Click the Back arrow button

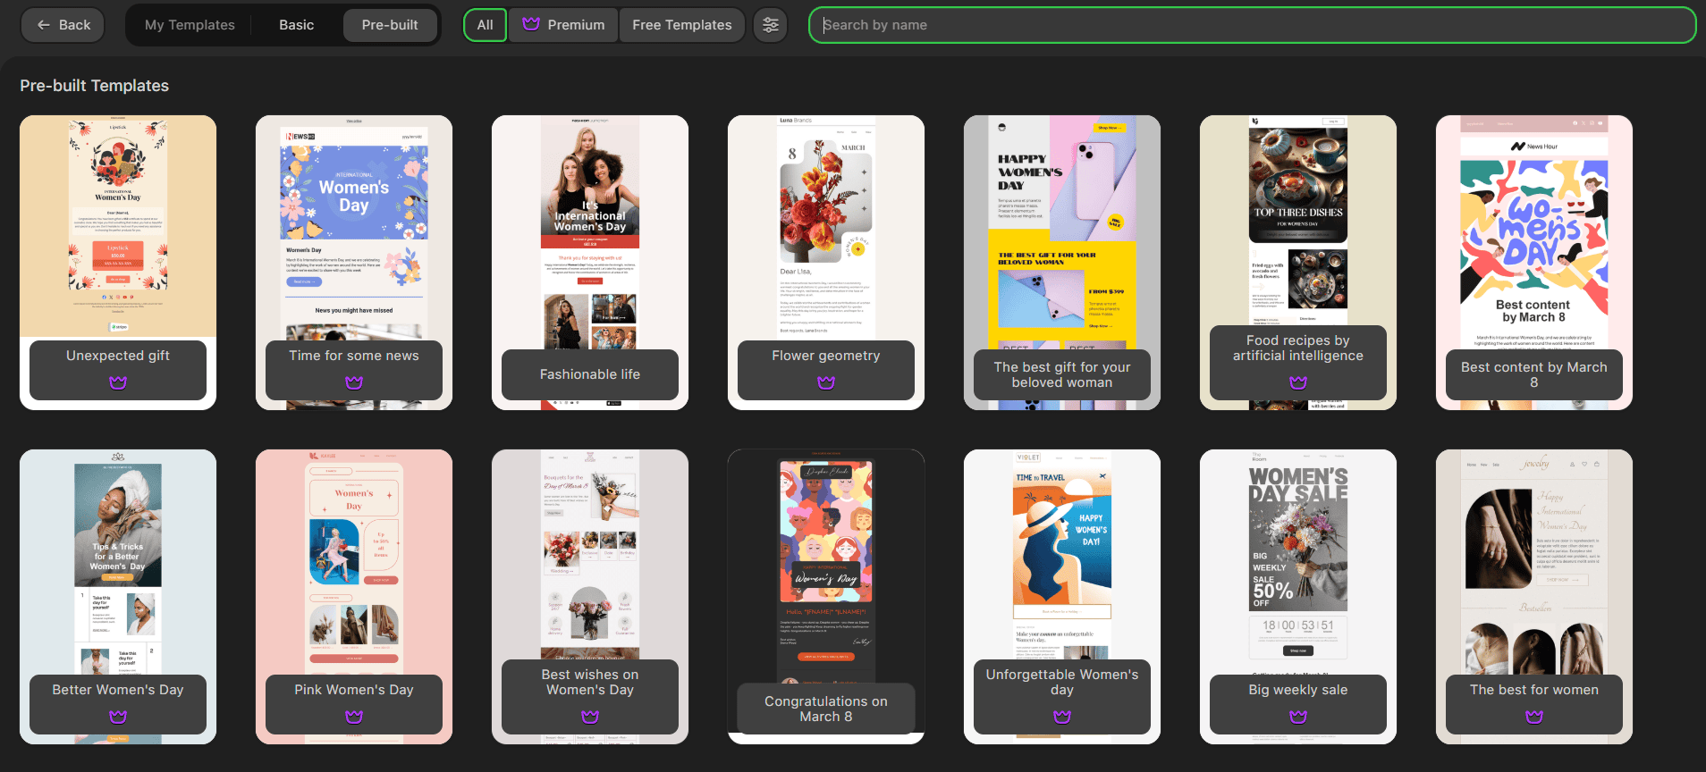pos(63,25)
